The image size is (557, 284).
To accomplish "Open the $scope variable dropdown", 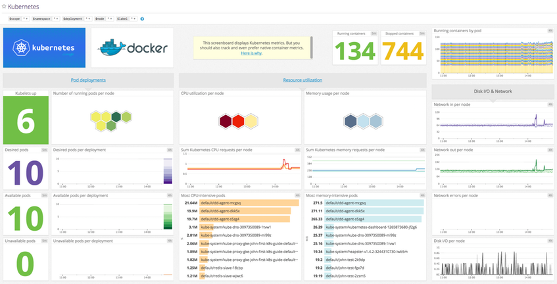I will tap(25, 18).
